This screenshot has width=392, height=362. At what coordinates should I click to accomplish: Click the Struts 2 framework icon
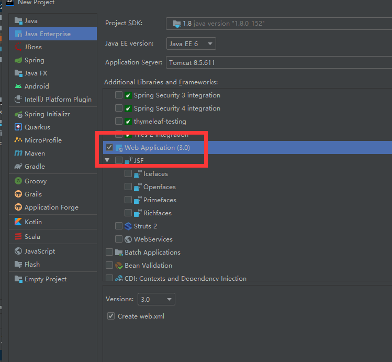pyautogui.click(x=128, y=226)
